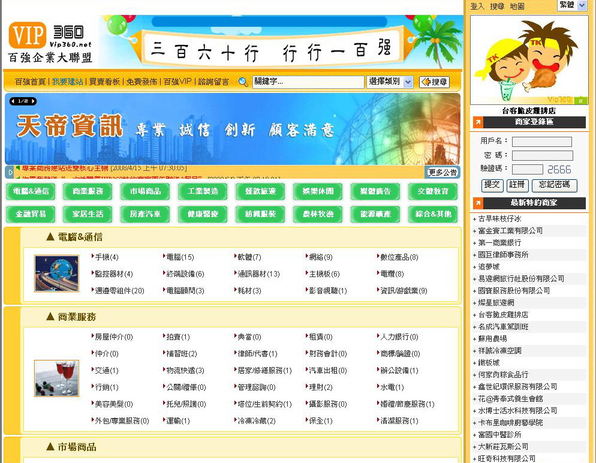Screen dimensions: 596x463
Task: Click the 更多公告 button
Action: click(x=443, y=173)
